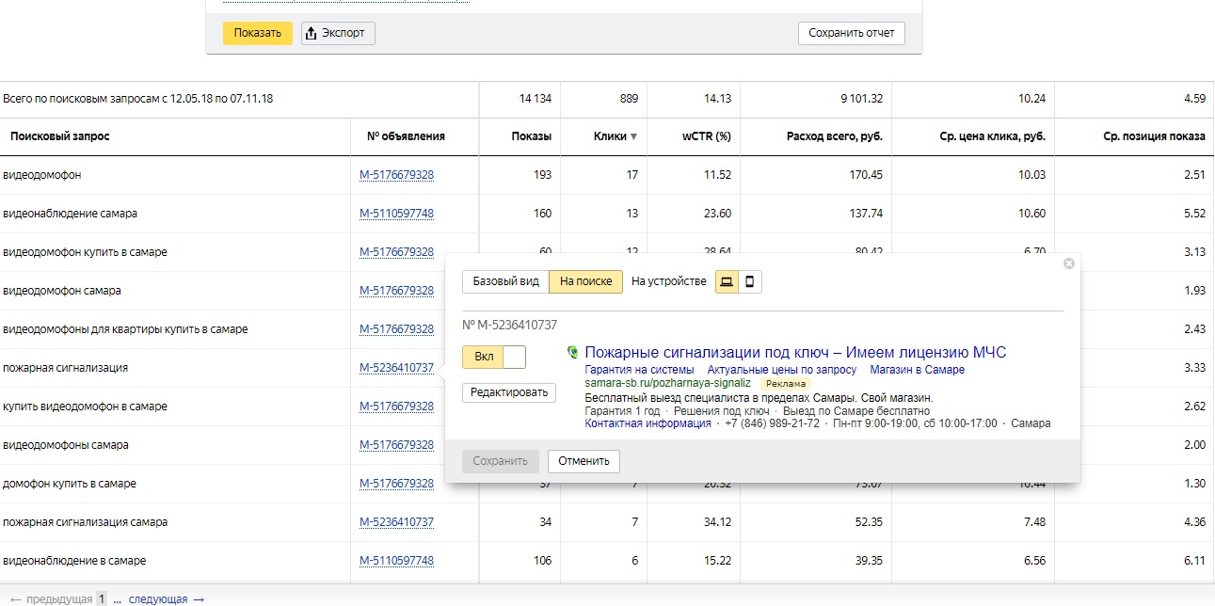Click the spend value 39.35
Screen dimensions: 1215x606
(869, 561)
